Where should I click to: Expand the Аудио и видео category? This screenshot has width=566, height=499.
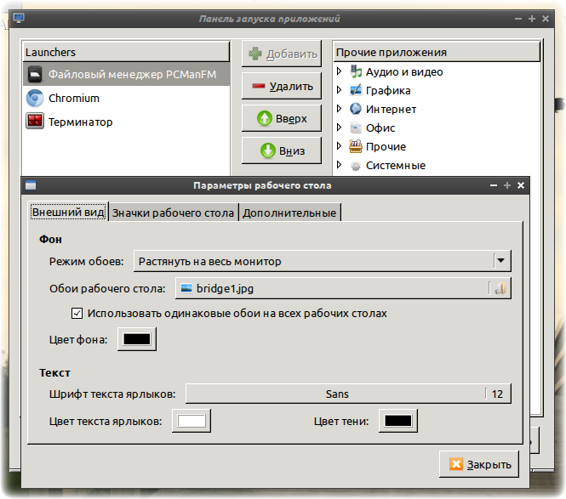click(x=339, y=71)
